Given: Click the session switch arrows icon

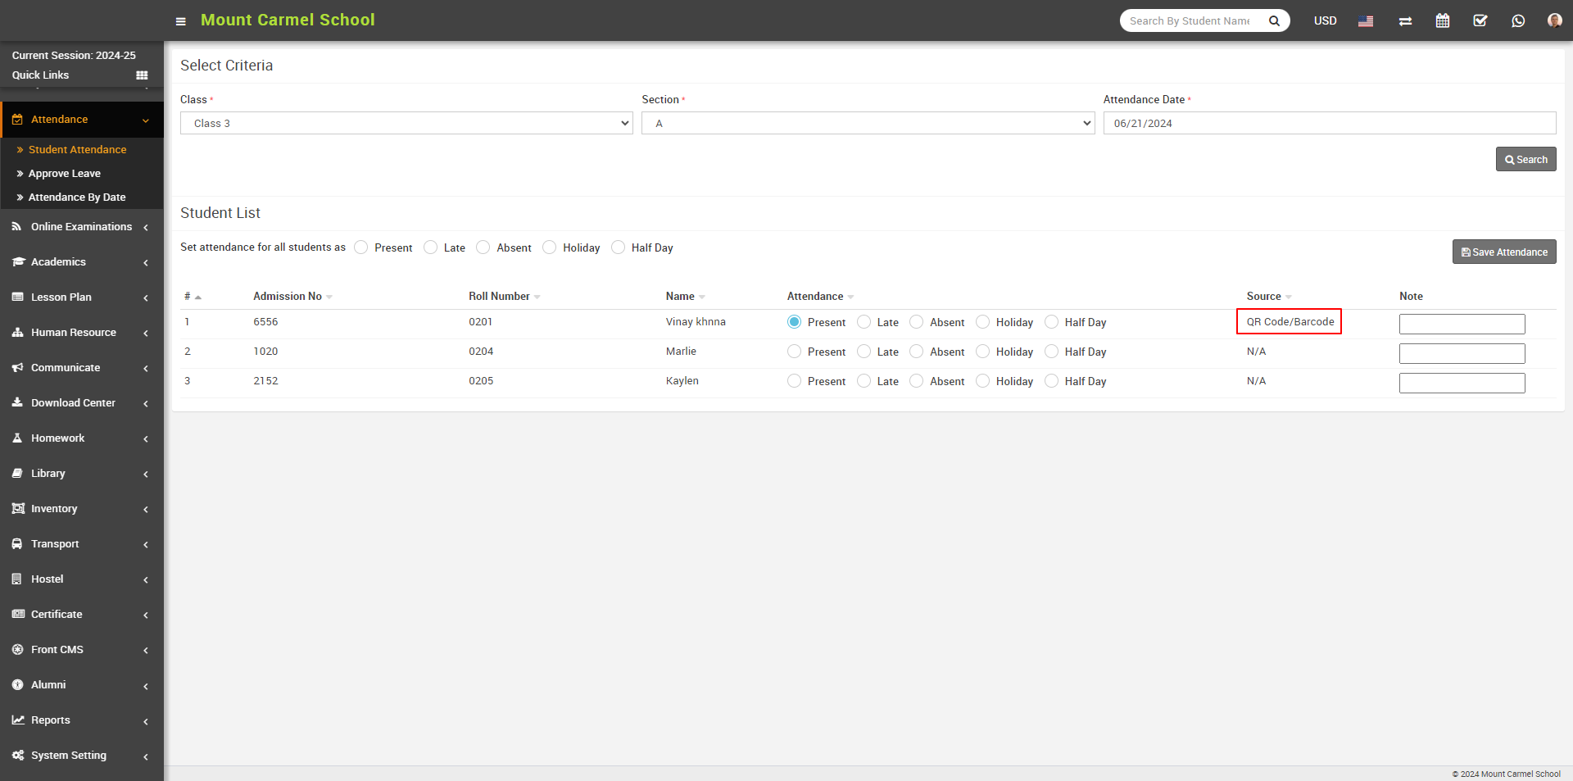Looking at the screenshot, I should tap(1405, 21).
